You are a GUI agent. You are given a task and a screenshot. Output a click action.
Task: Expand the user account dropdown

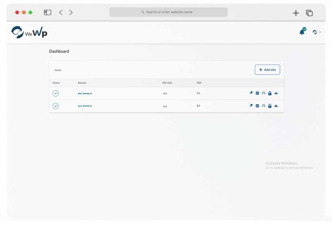tap(317, 32)
